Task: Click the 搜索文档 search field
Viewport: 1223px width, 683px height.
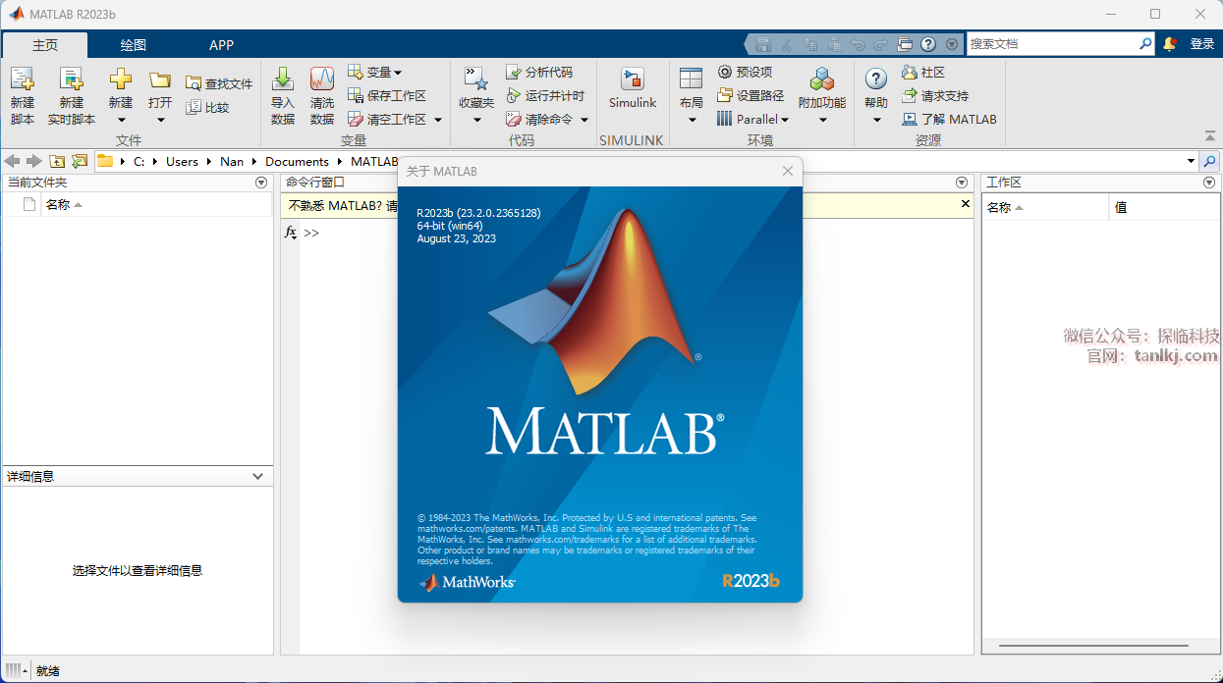Action: [1051, 44]
